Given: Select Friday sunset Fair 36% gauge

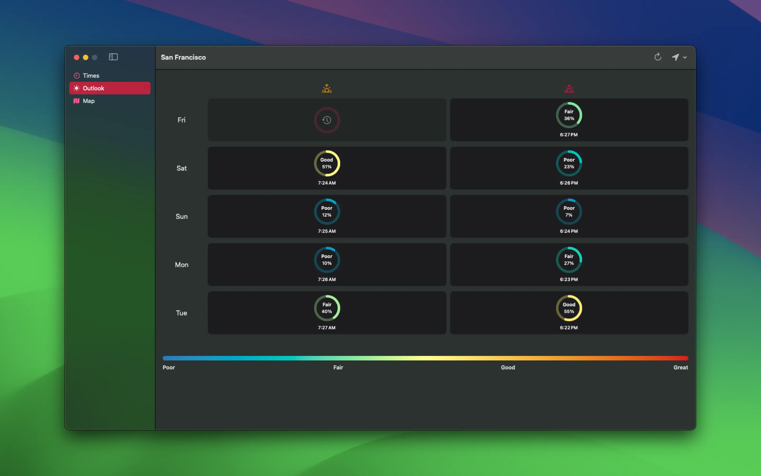Looking at the screenshot, I should pos(569,115).
